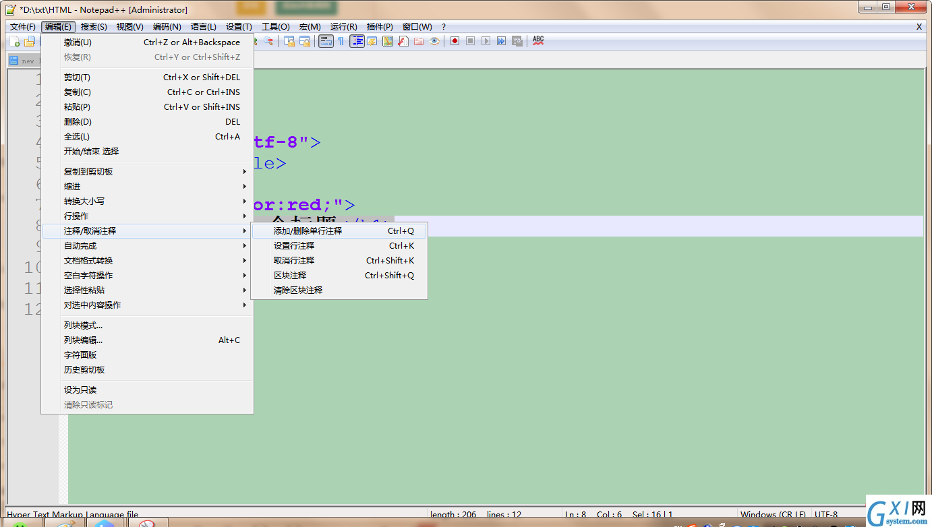The height and width of the screenshot is (527, 932).
Task: Open 字符面板 character panel
Action: (147, 354)
